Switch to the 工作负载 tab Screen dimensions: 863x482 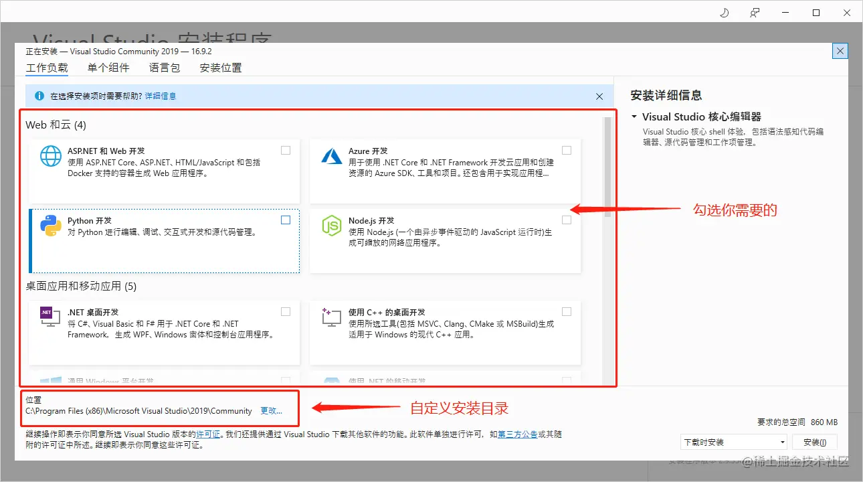coord(47,68)
